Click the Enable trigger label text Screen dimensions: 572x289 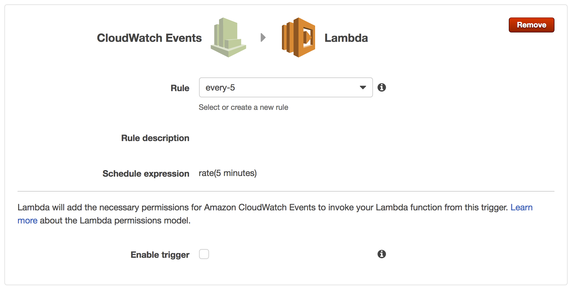(x=160, y=255)
